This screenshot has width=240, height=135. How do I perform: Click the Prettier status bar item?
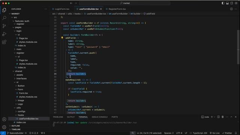pyautogui.click(x=227, y=133)
